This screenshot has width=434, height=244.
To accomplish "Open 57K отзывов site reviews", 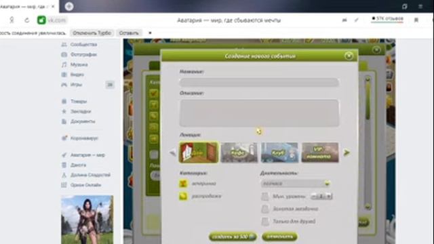I will pos(387,19).
